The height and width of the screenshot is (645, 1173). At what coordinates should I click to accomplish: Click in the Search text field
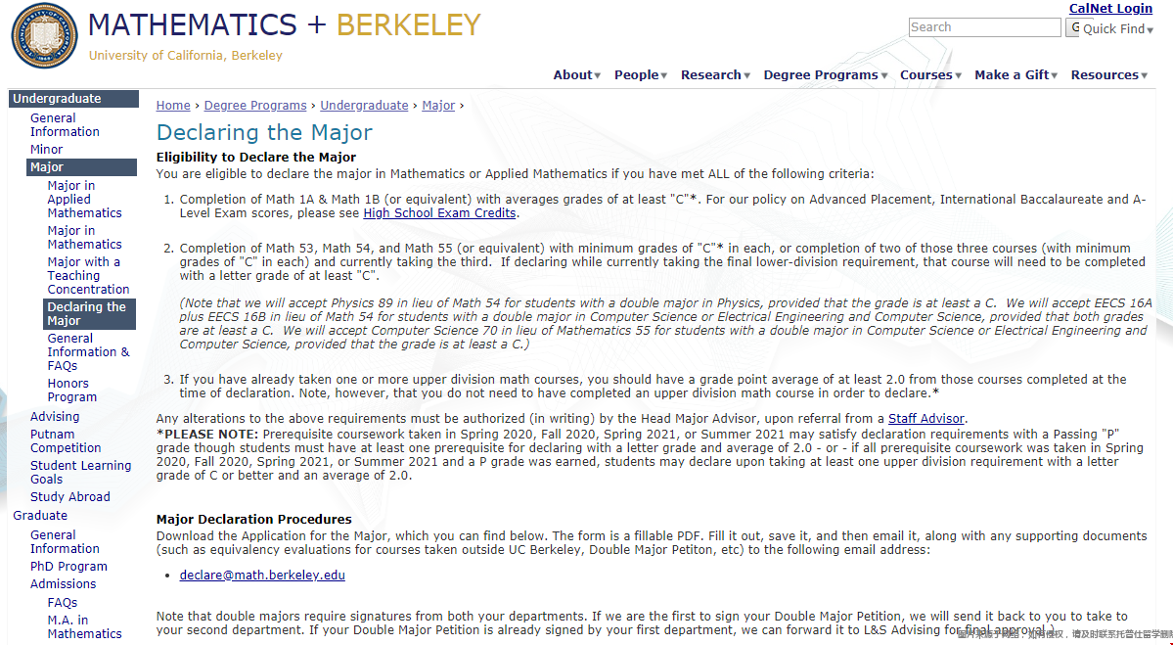[984, 27]
